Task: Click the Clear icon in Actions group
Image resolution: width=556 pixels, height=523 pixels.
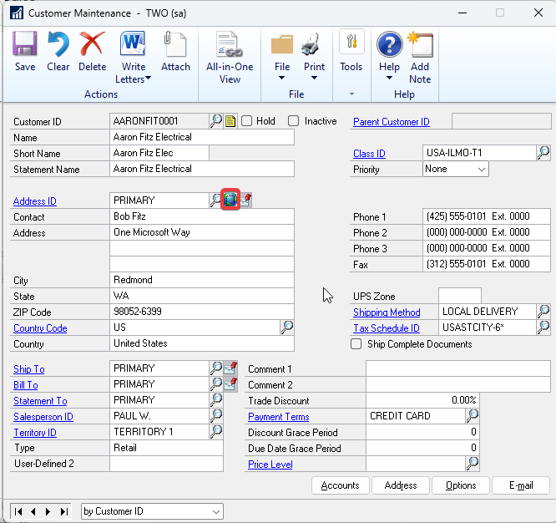Action: tap(58, 51)
